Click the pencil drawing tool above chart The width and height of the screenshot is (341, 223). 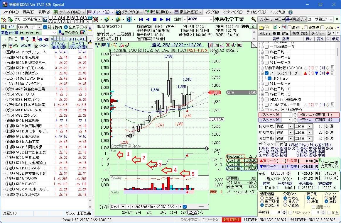click(x=222, y=45)
